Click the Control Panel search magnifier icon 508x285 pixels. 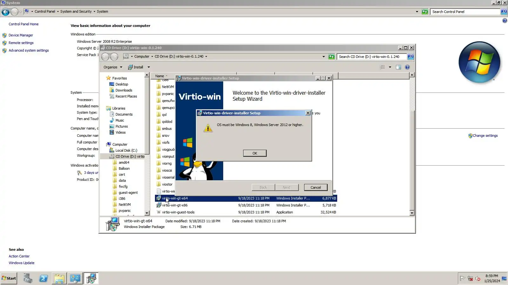pyautogui.click(x=504, y=12)
